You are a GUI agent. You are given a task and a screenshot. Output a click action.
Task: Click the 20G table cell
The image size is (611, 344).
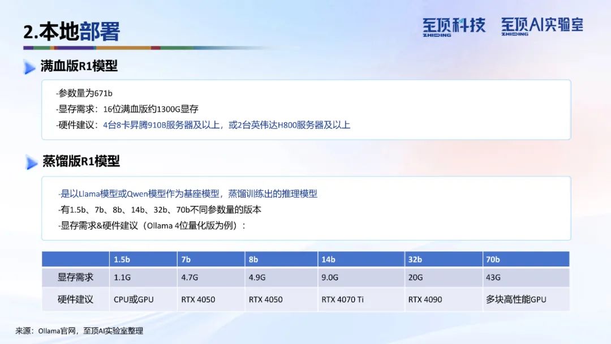(444, 277)
